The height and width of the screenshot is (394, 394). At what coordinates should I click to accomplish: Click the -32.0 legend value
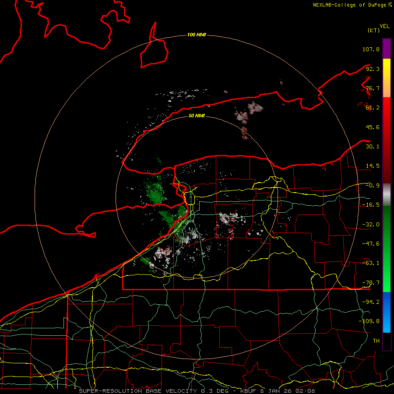click(371, 225)
